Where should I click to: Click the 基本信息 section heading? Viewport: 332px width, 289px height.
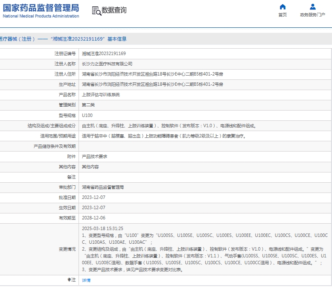coord(117,39)
